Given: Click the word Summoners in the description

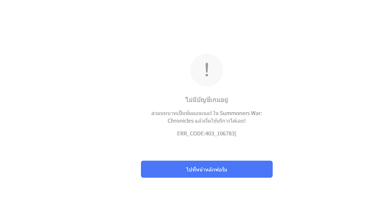Looking at the screenshot, I should click(234, 113).
